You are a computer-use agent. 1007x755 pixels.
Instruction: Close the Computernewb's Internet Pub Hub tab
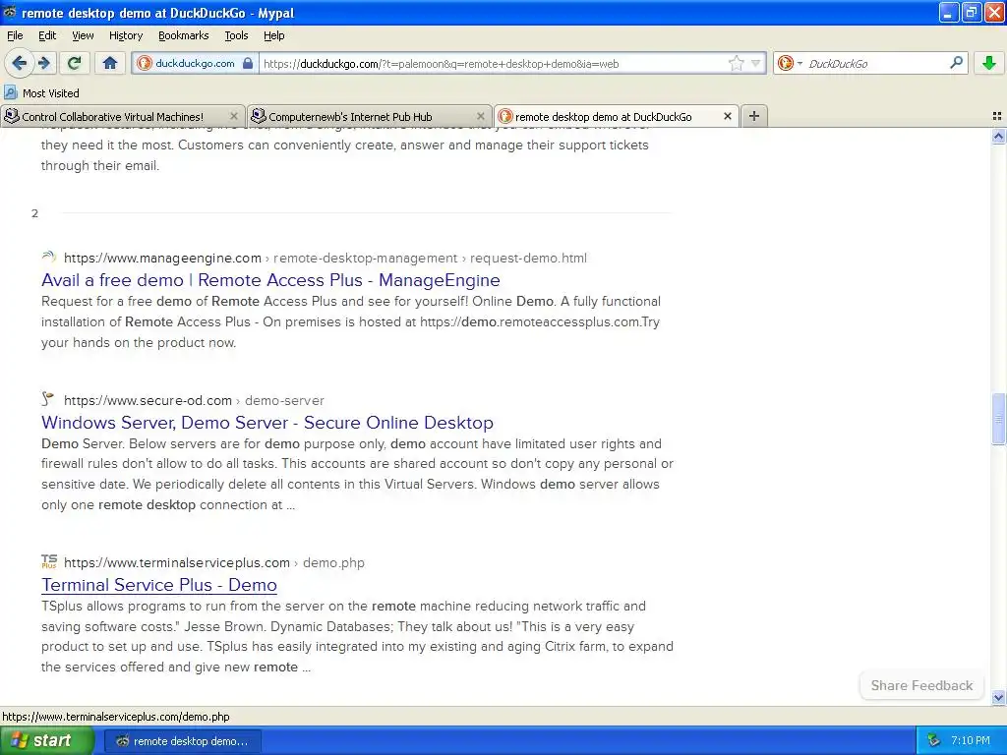pos(480,116)
